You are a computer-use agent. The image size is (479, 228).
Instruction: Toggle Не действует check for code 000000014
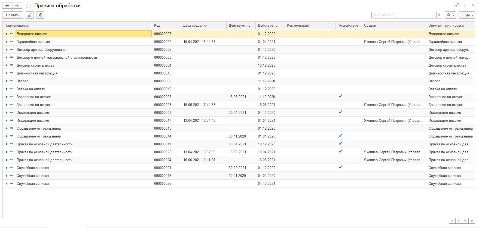pos(340,136)
